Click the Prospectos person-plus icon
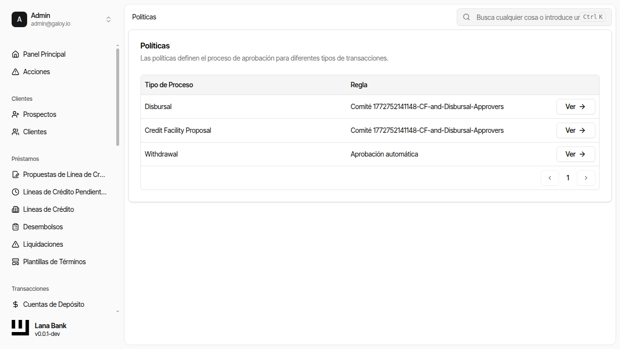This screenshot has height=349, width=620. [15, 114]
